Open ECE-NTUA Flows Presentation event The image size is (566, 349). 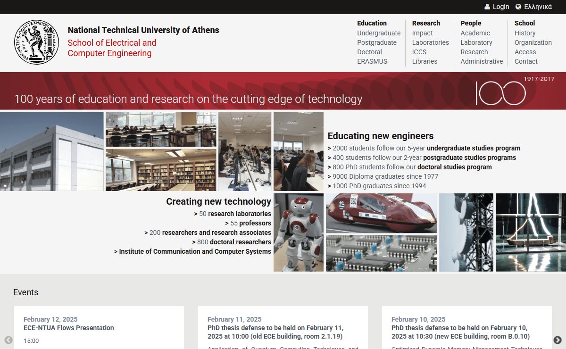(69, 328)
